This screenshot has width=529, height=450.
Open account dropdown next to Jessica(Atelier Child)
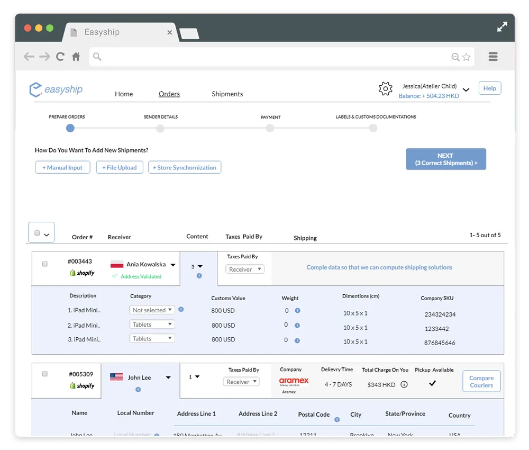[x=466, y=90]
